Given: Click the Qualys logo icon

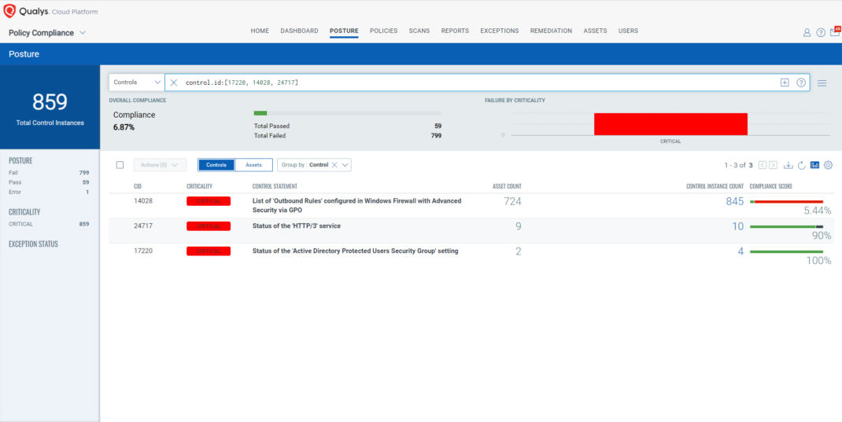Looking at the screenshot, I should pyautogui.click(x=9, y=11).
